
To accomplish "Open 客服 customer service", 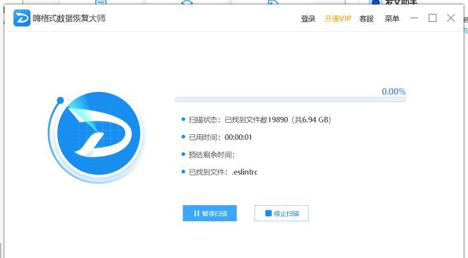I will pos(366,19).
